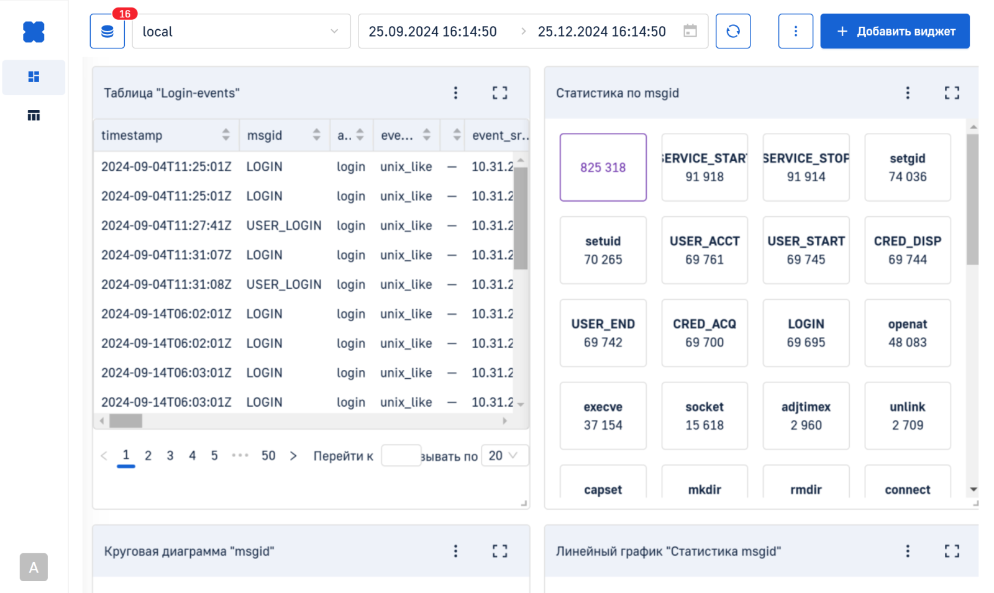Open the local data source dropdown
Screen dimensions: 994x593
pos(241,32)
